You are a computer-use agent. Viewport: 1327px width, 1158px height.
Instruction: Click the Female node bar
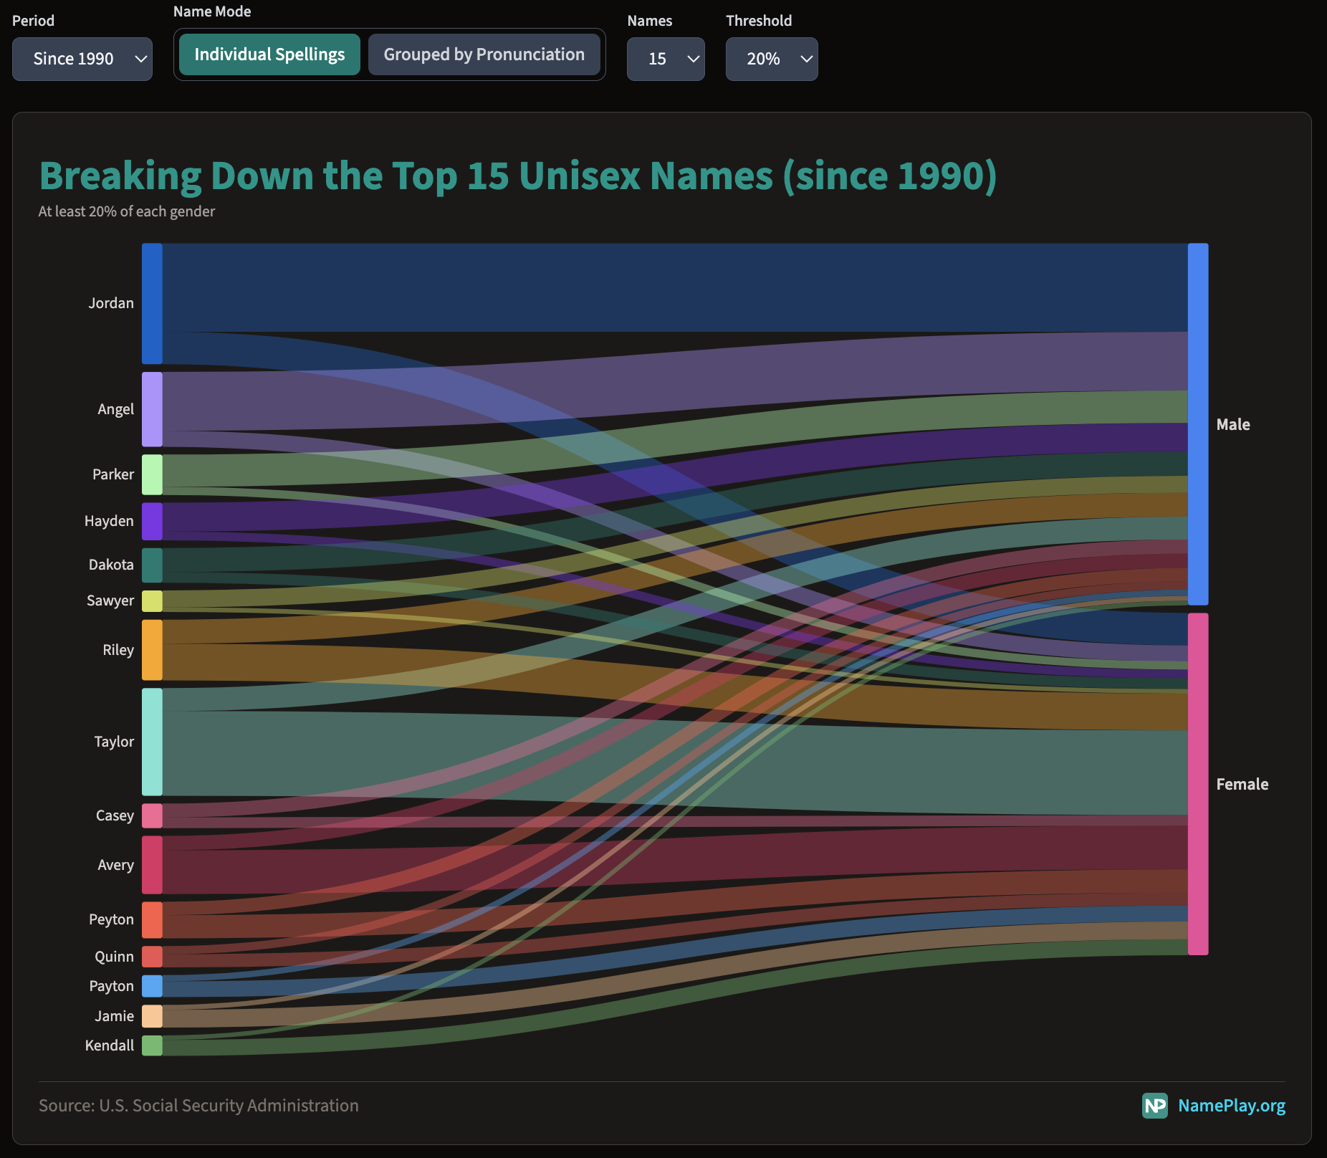click(x=1197, y=783)
